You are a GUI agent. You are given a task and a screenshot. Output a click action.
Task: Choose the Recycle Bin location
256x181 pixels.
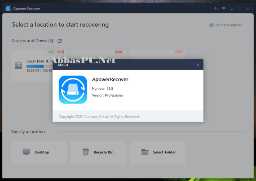[x=98, y=152]
